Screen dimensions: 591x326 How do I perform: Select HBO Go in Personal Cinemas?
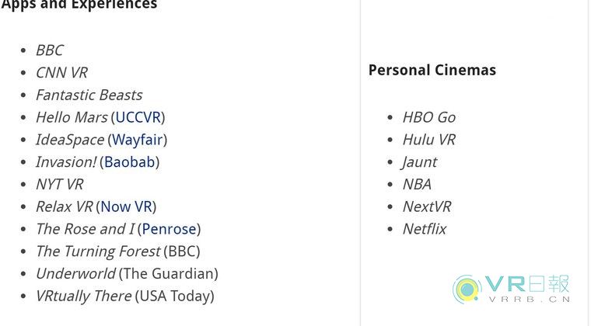click(429, 117)
